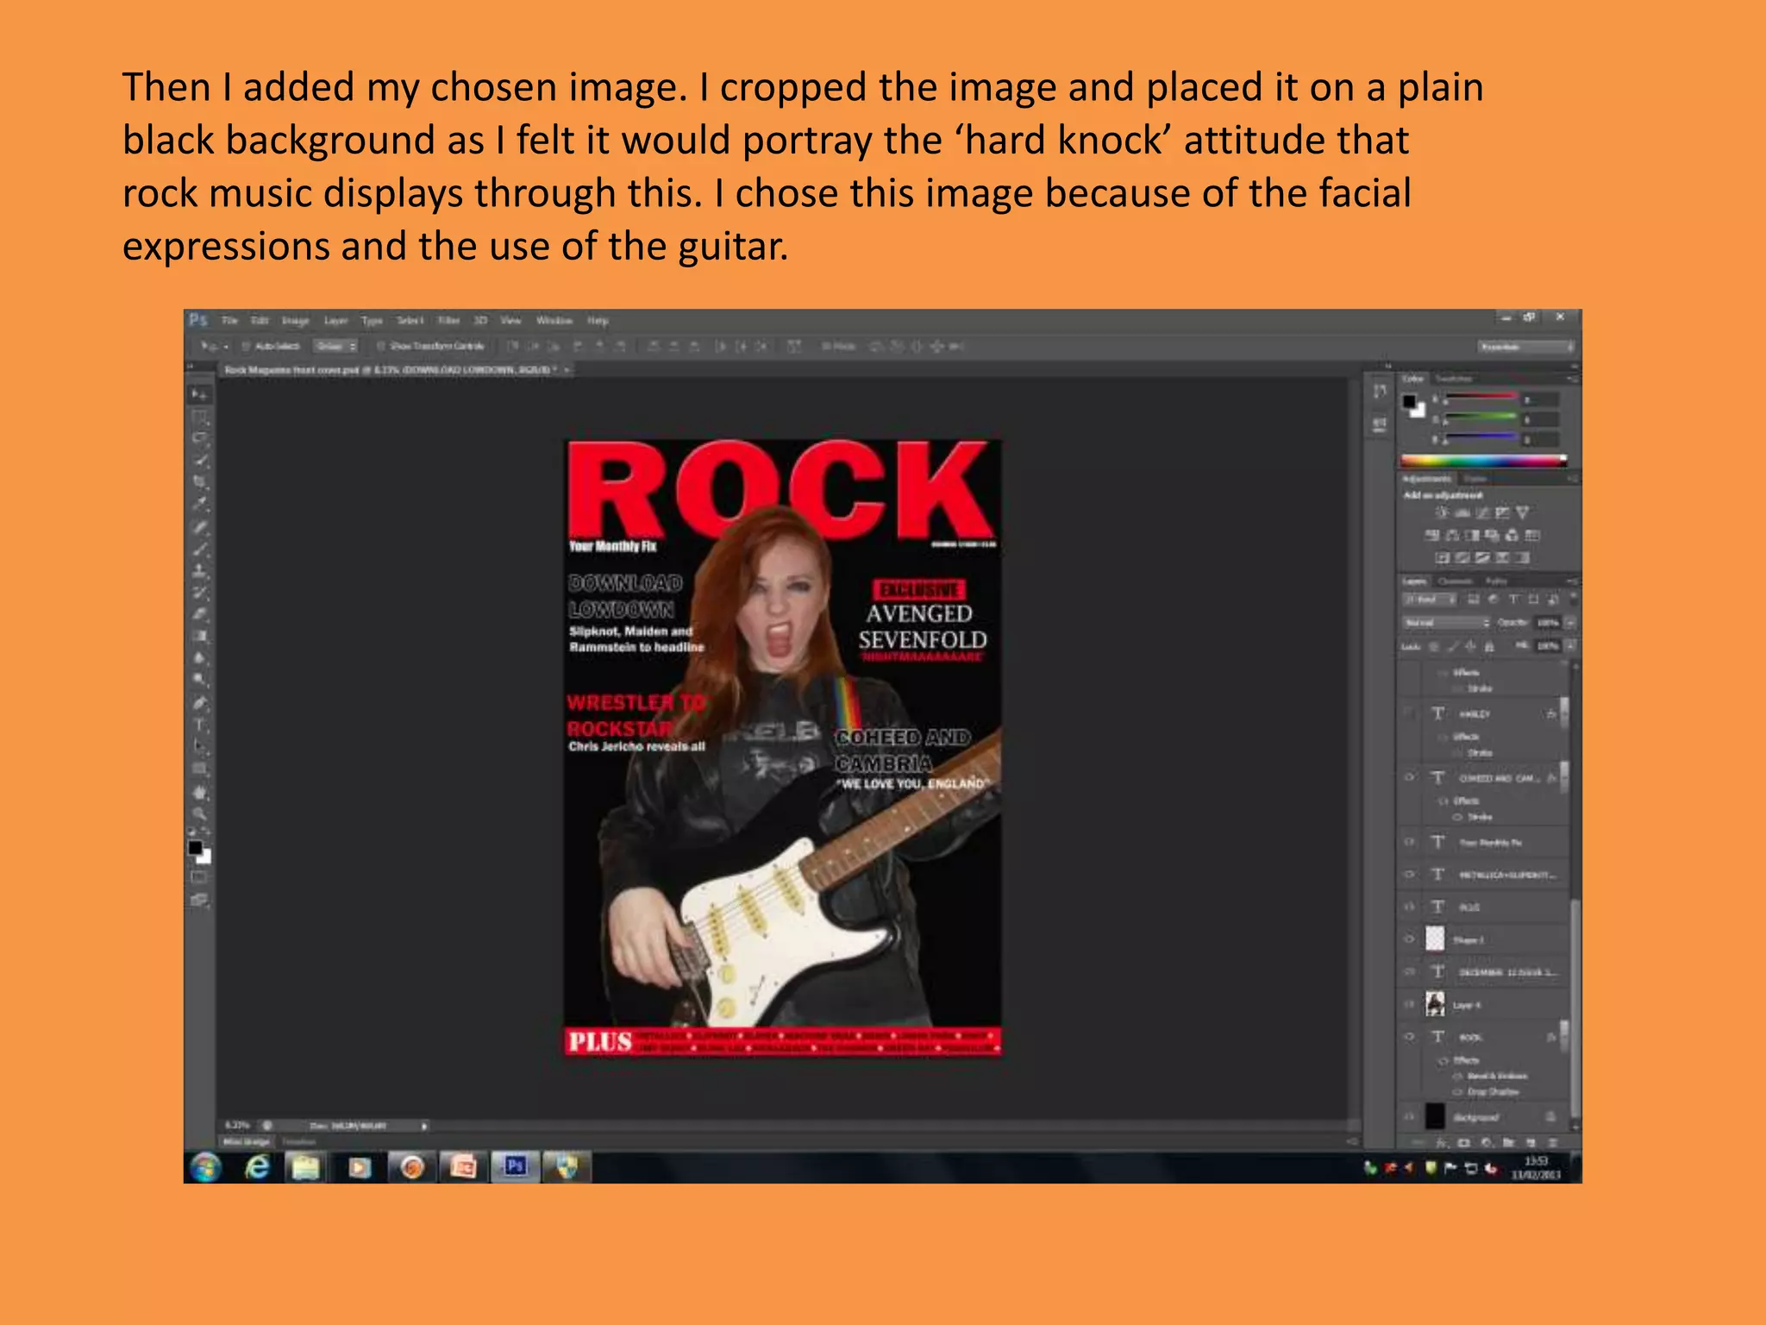Select the Hand tool

click(199, 791)
